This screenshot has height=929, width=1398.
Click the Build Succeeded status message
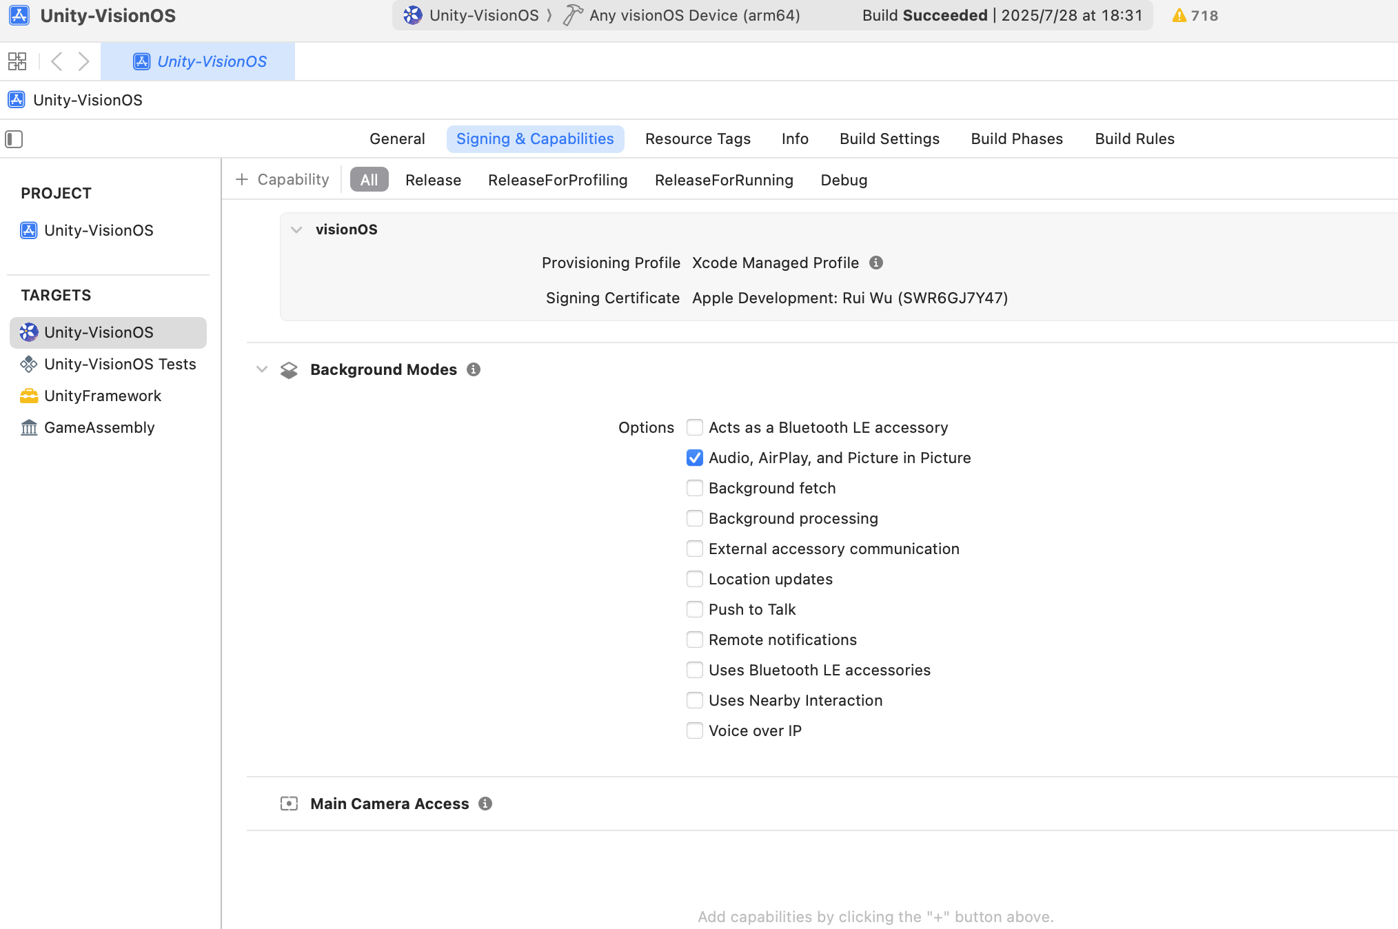coord(1002,15)
